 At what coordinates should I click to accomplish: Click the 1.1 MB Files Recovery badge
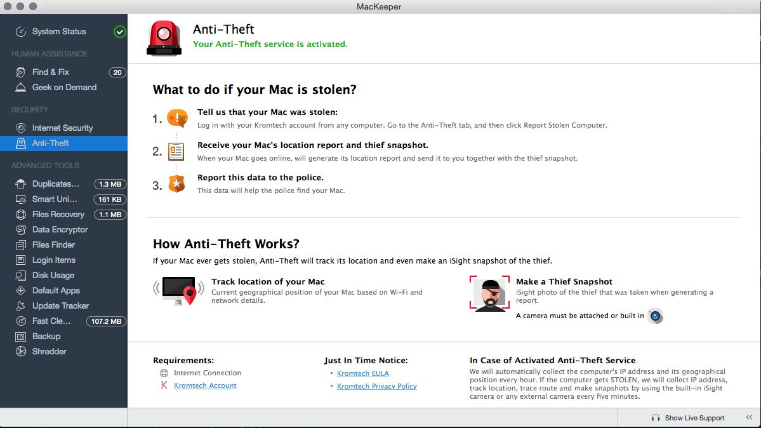(110, 215)
